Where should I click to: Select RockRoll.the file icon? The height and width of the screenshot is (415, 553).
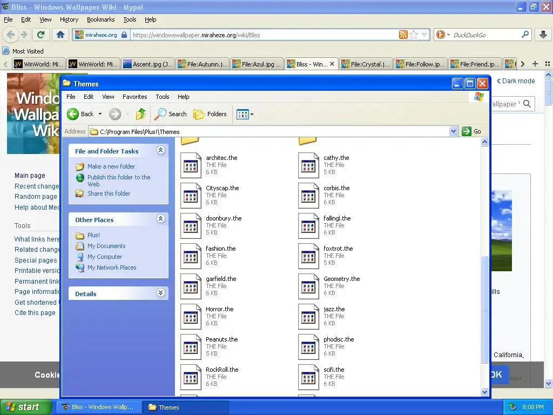[x=191, y=378]
